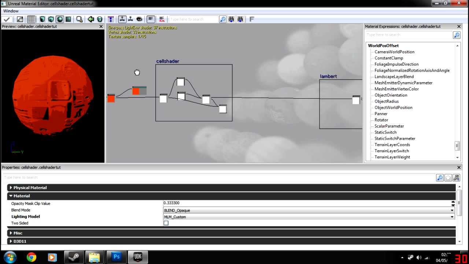Focus the Properties search field
The image size is (469, 264).
pos(218,177)
